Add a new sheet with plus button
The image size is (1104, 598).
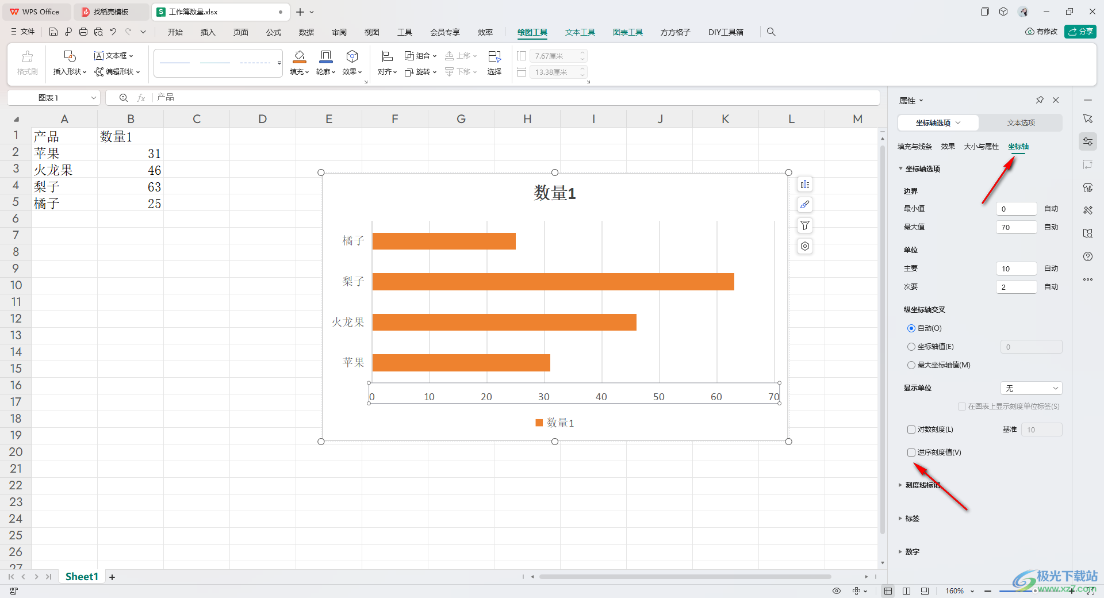pyautogui.click(x=112, y=577)
